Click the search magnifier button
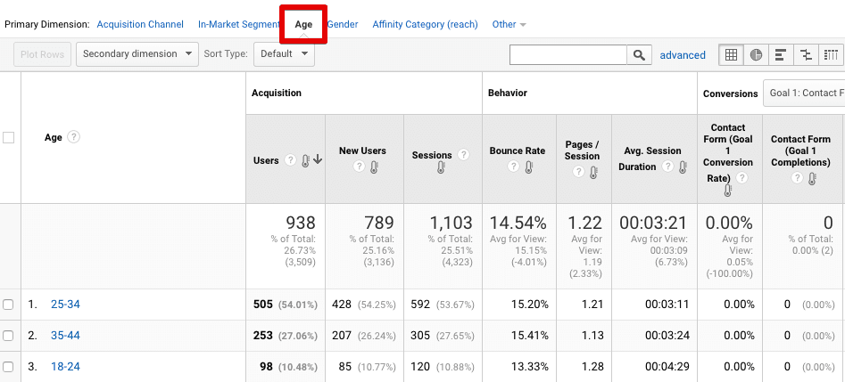 click(x=639, y=55)
